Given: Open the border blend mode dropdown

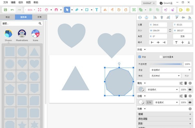Looking at the screenshot, I should pos(166,103).
